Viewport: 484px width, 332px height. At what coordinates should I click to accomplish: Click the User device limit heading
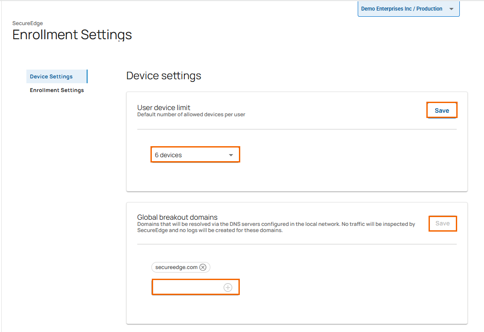[x=164, y=107]
